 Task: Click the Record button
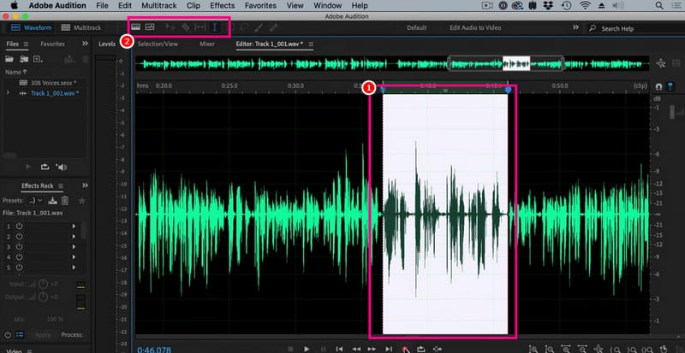(405, 349)
